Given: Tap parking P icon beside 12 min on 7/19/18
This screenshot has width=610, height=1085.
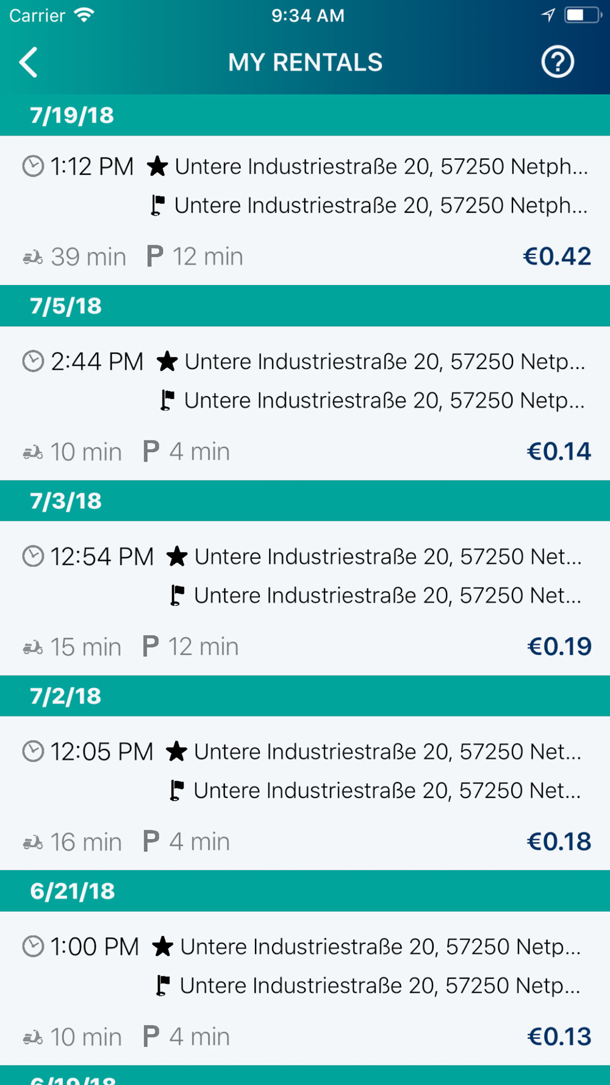Looking at the screenshot, I should click(x=155, y=256).
